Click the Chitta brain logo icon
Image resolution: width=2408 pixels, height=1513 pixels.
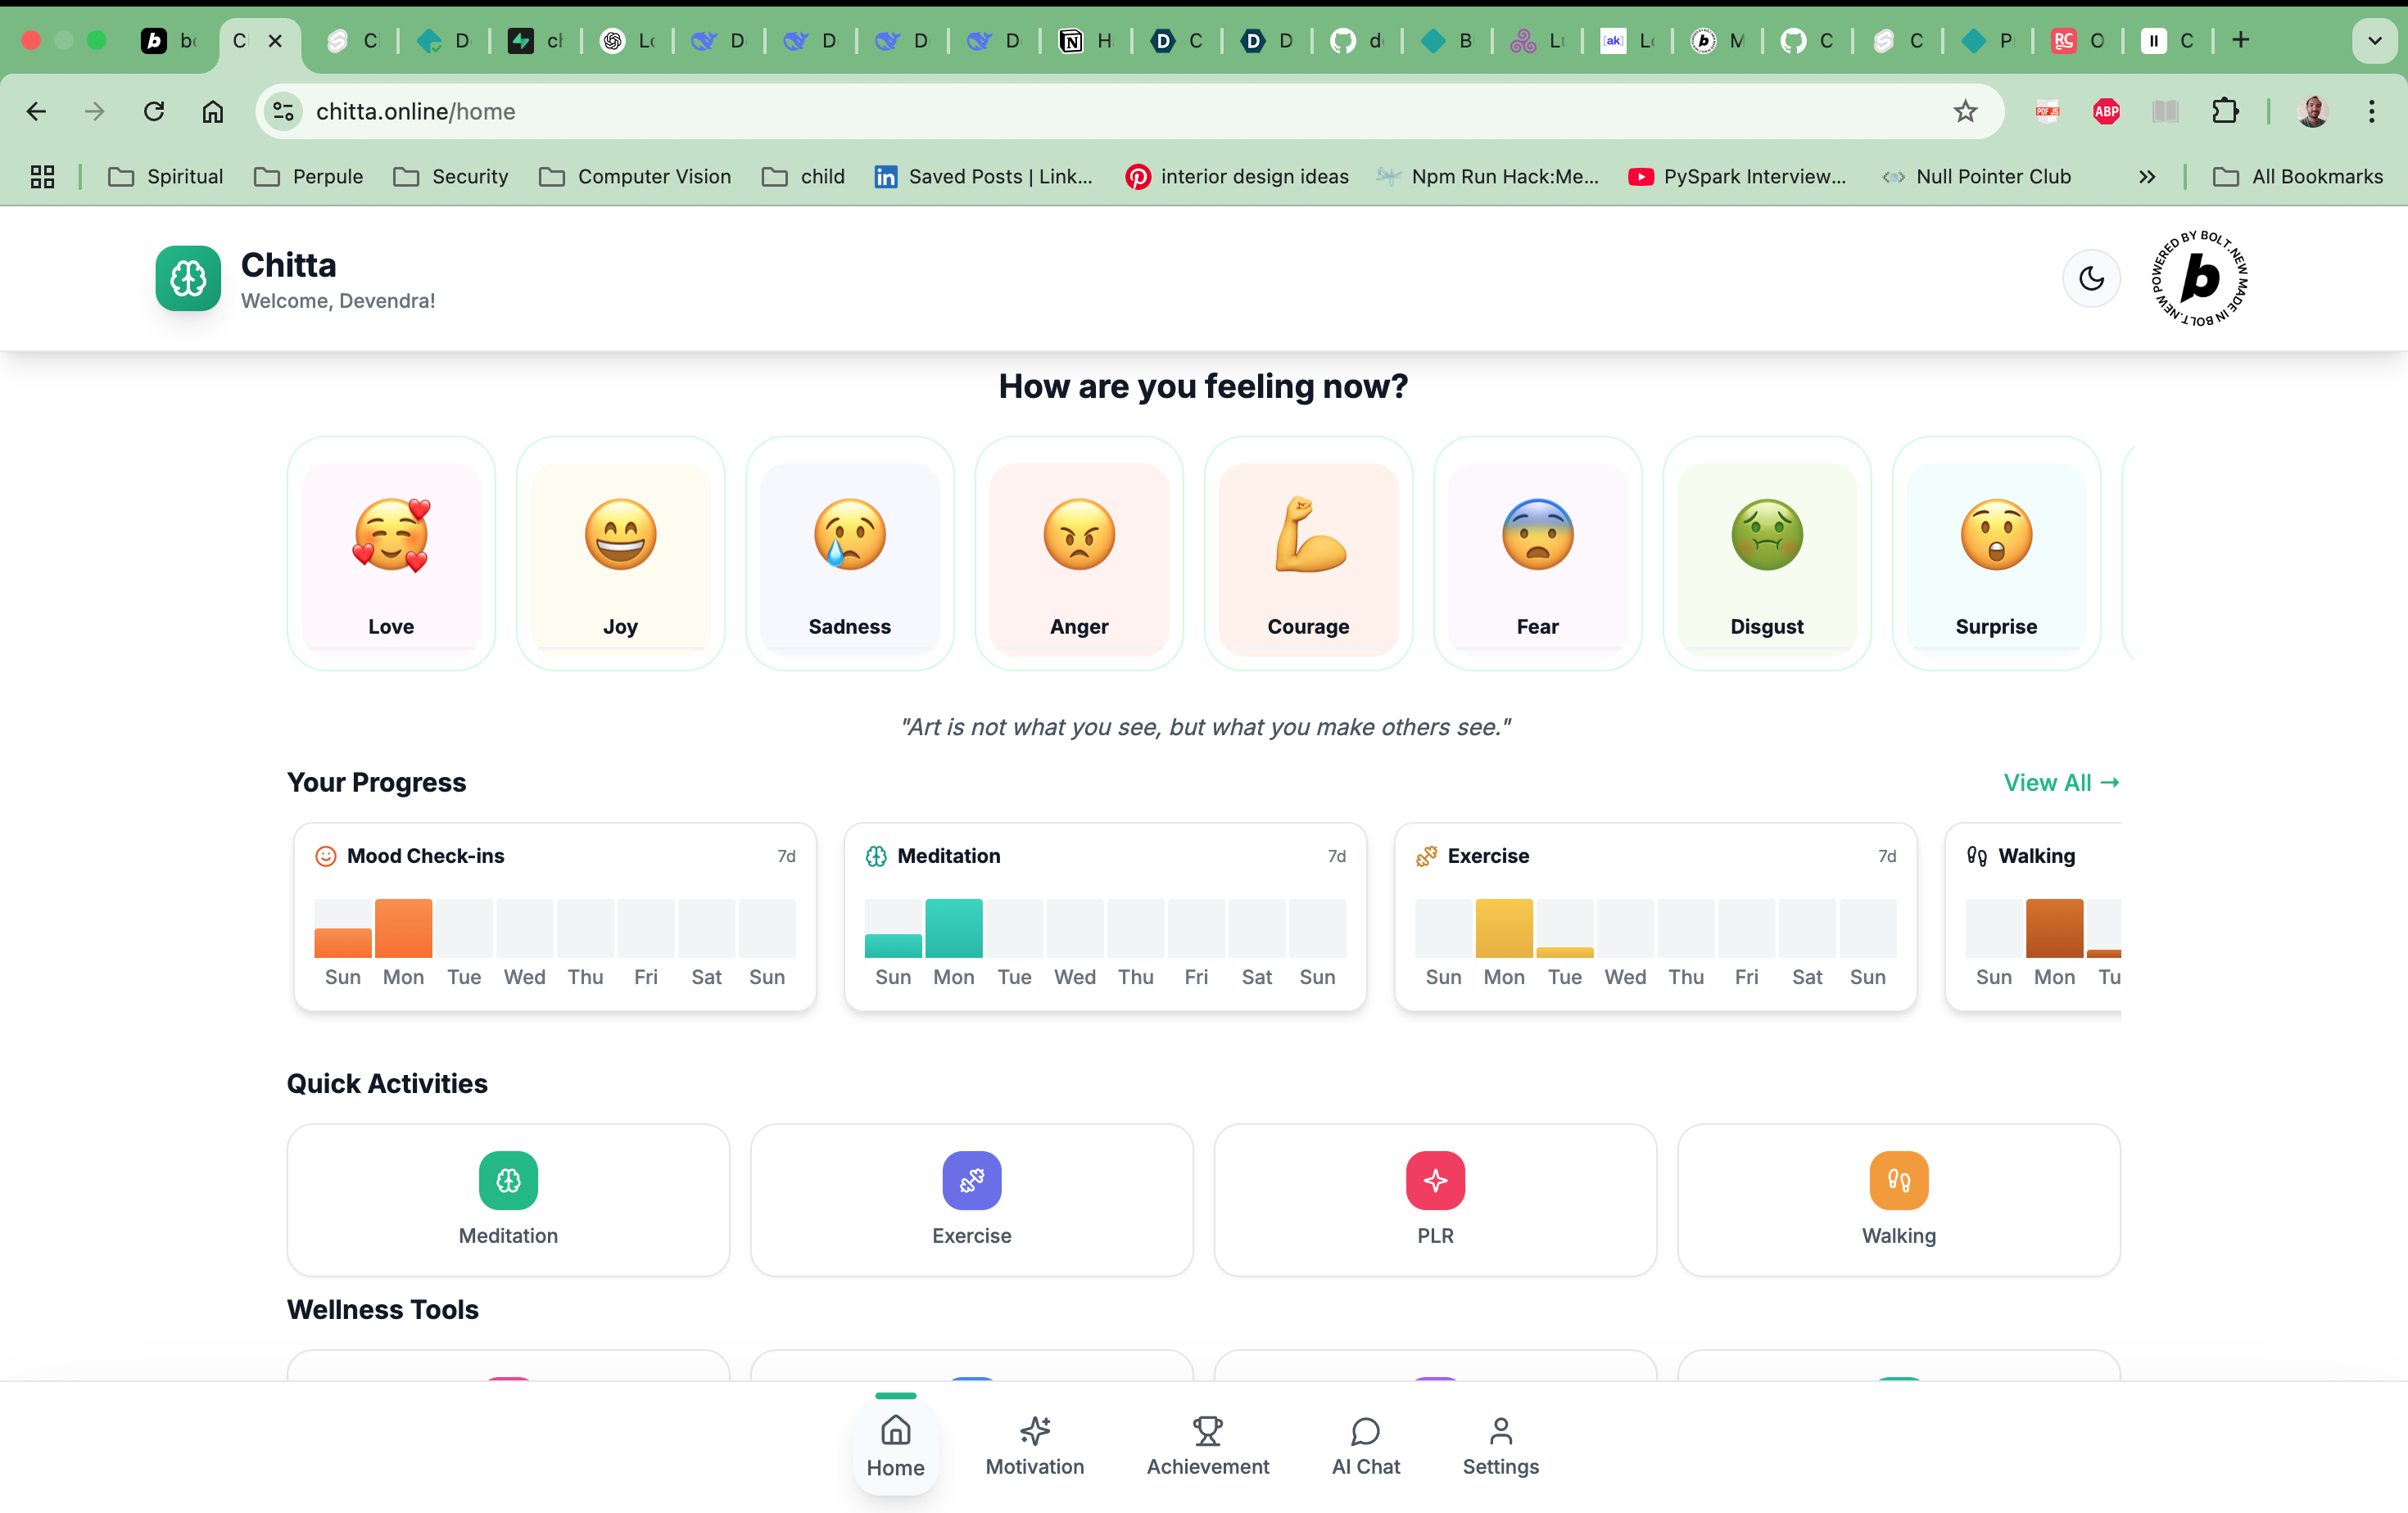coord(188,278)
